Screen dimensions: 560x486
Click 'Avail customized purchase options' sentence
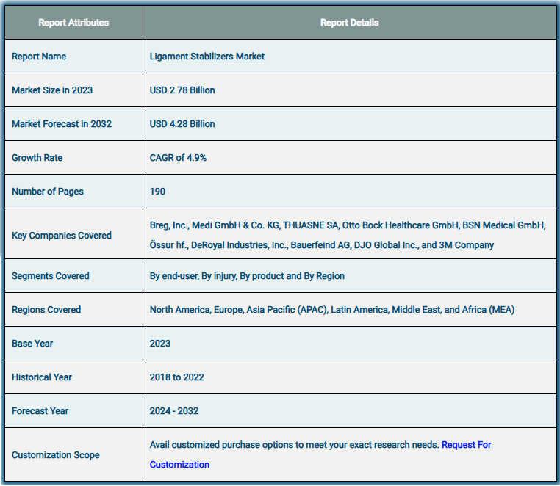coord(294,445)
